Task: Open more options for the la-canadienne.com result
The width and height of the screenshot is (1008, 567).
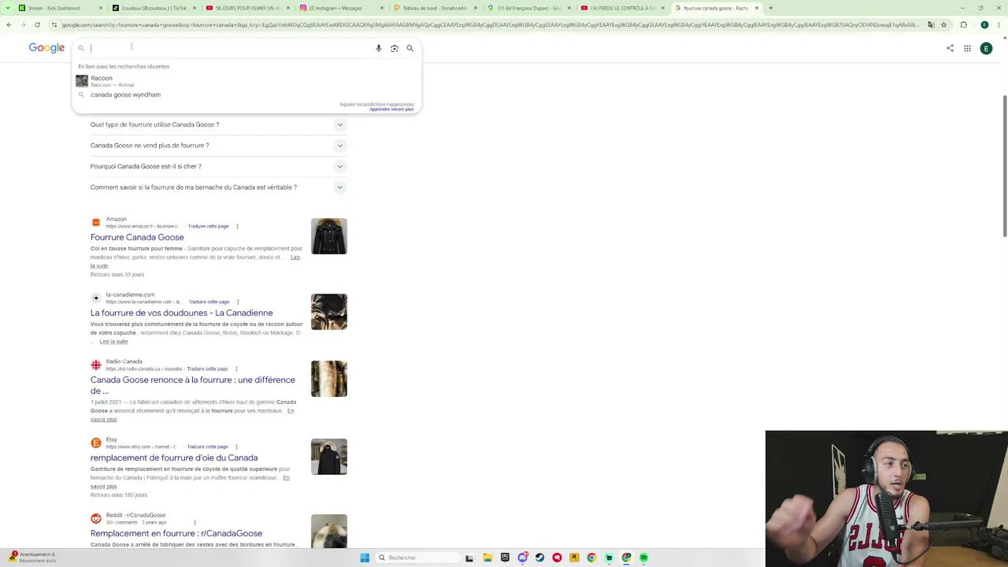Action: pos(238,302)
